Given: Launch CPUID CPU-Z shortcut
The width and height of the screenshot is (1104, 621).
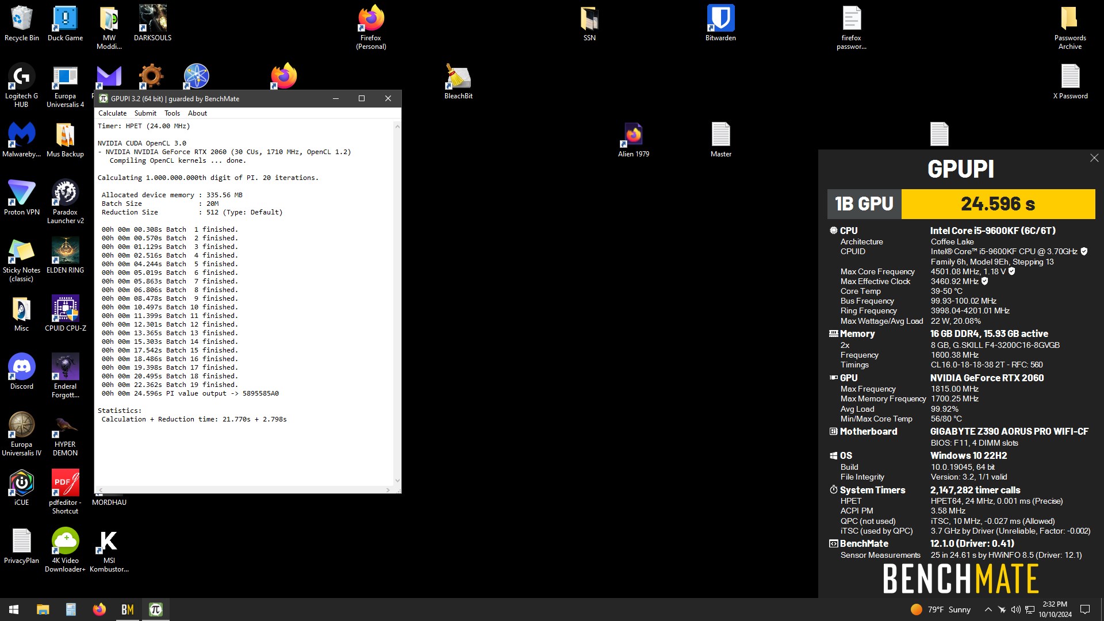Looking at the screenshot, I should [x=65, y=314].
